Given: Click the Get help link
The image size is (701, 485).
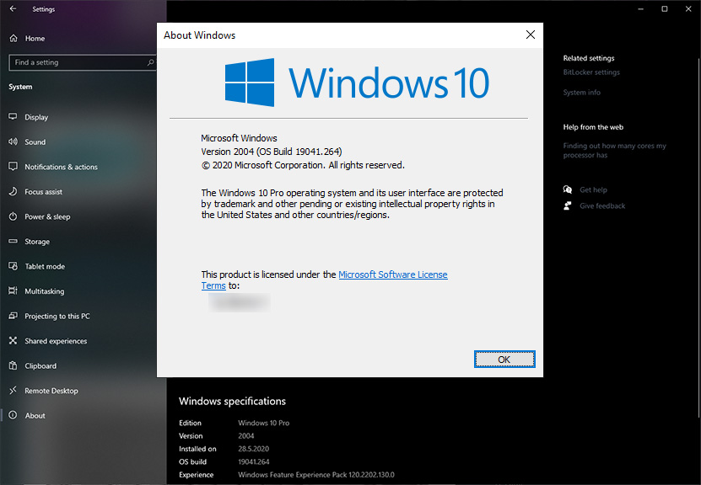Looking at the screenshot, I should point(593,190).
